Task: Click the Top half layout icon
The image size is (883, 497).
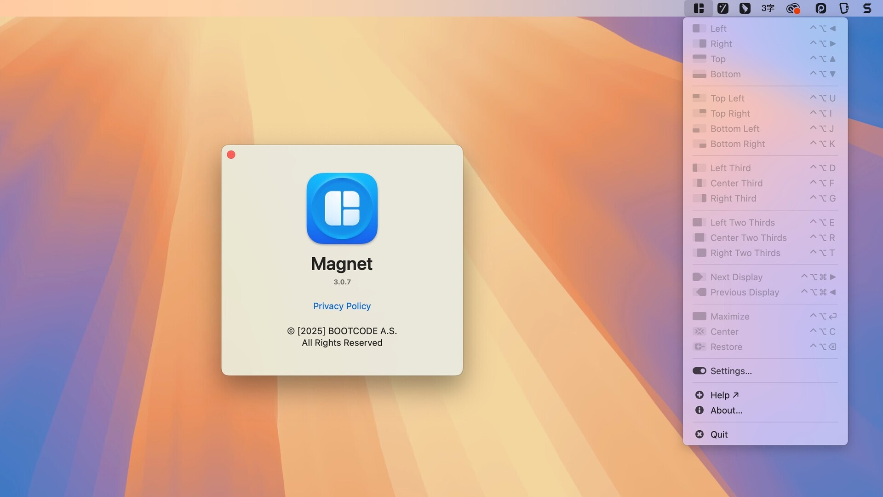Action: [x=699, y=59]
